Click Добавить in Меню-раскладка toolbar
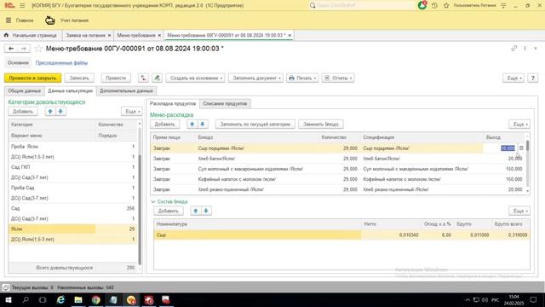 (x=164, y=125)
